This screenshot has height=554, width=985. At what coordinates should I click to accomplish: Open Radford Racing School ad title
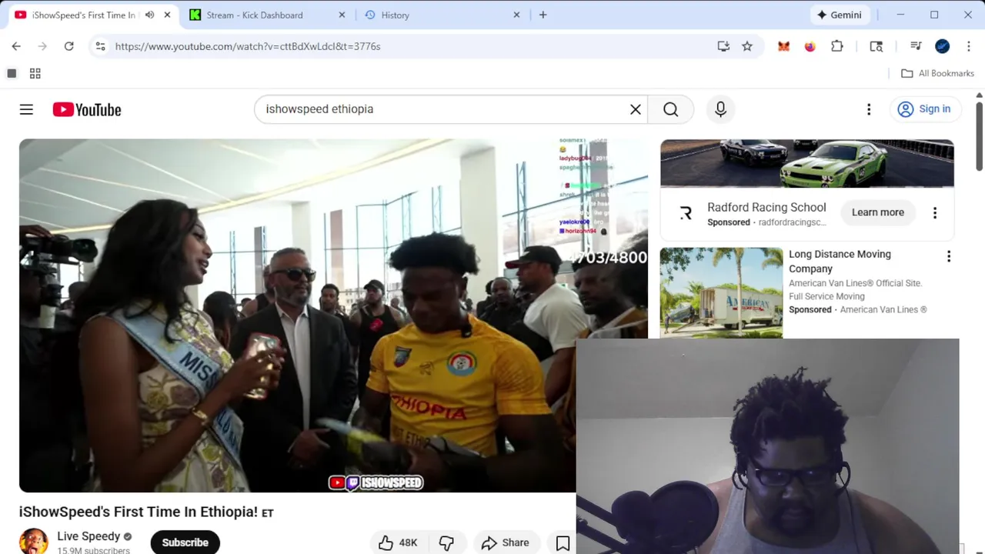click(x=766, y=207)
